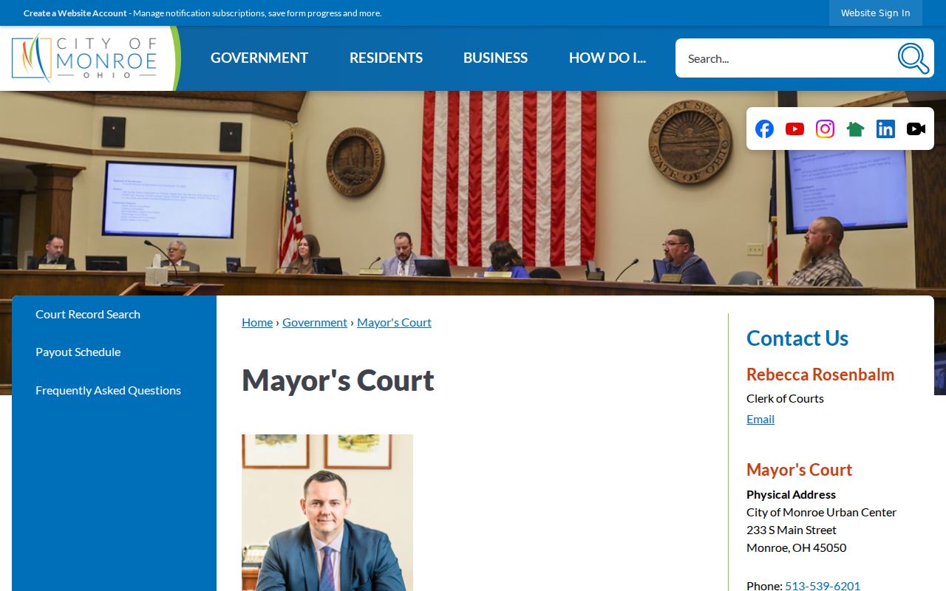Click the red Mayor's Court contact heading
Screen dimensions: 946x591
click(799, 470)
